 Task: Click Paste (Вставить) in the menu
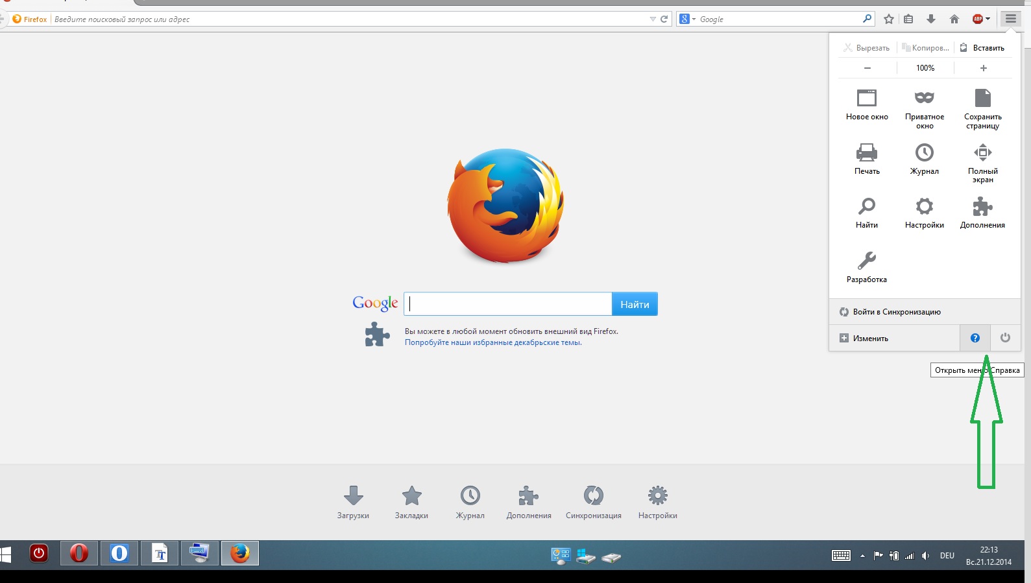(982, 47)
